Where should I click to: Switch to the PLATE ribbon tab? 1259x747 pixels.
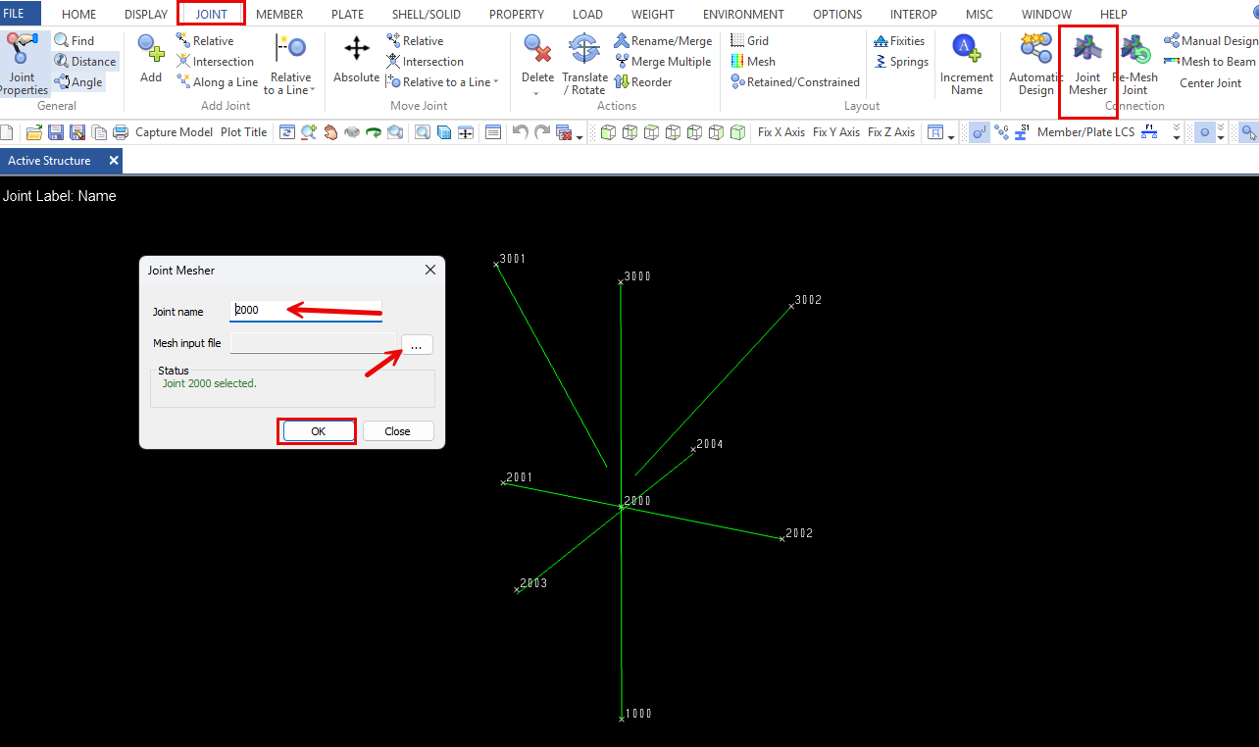(x=347, y=15)
